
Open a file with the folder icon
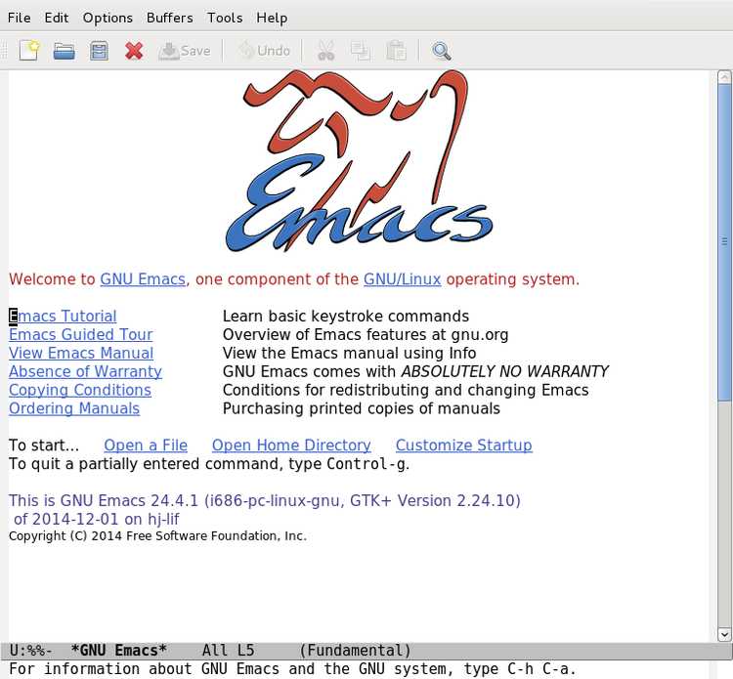(65, 51)
